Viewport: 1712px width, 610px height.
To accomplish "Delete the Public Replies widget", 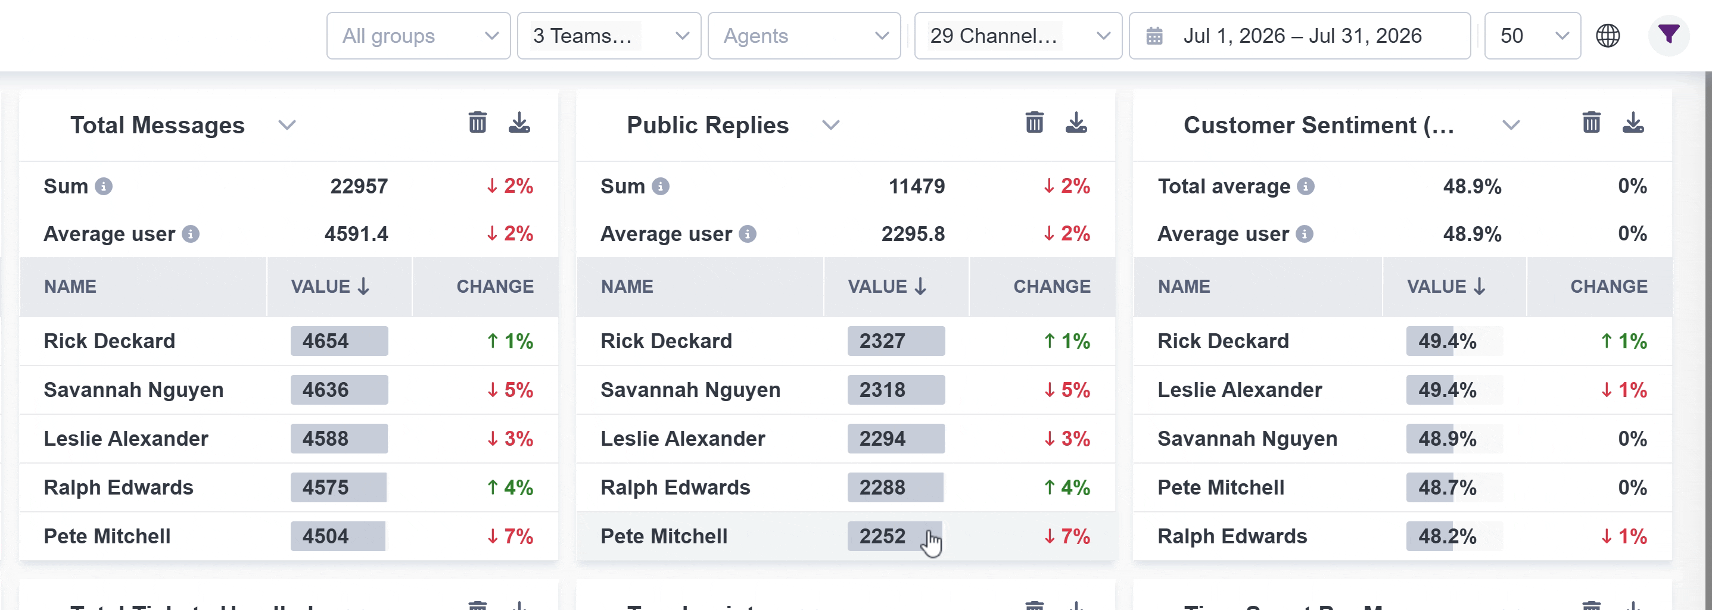I will coord(1034,123).
